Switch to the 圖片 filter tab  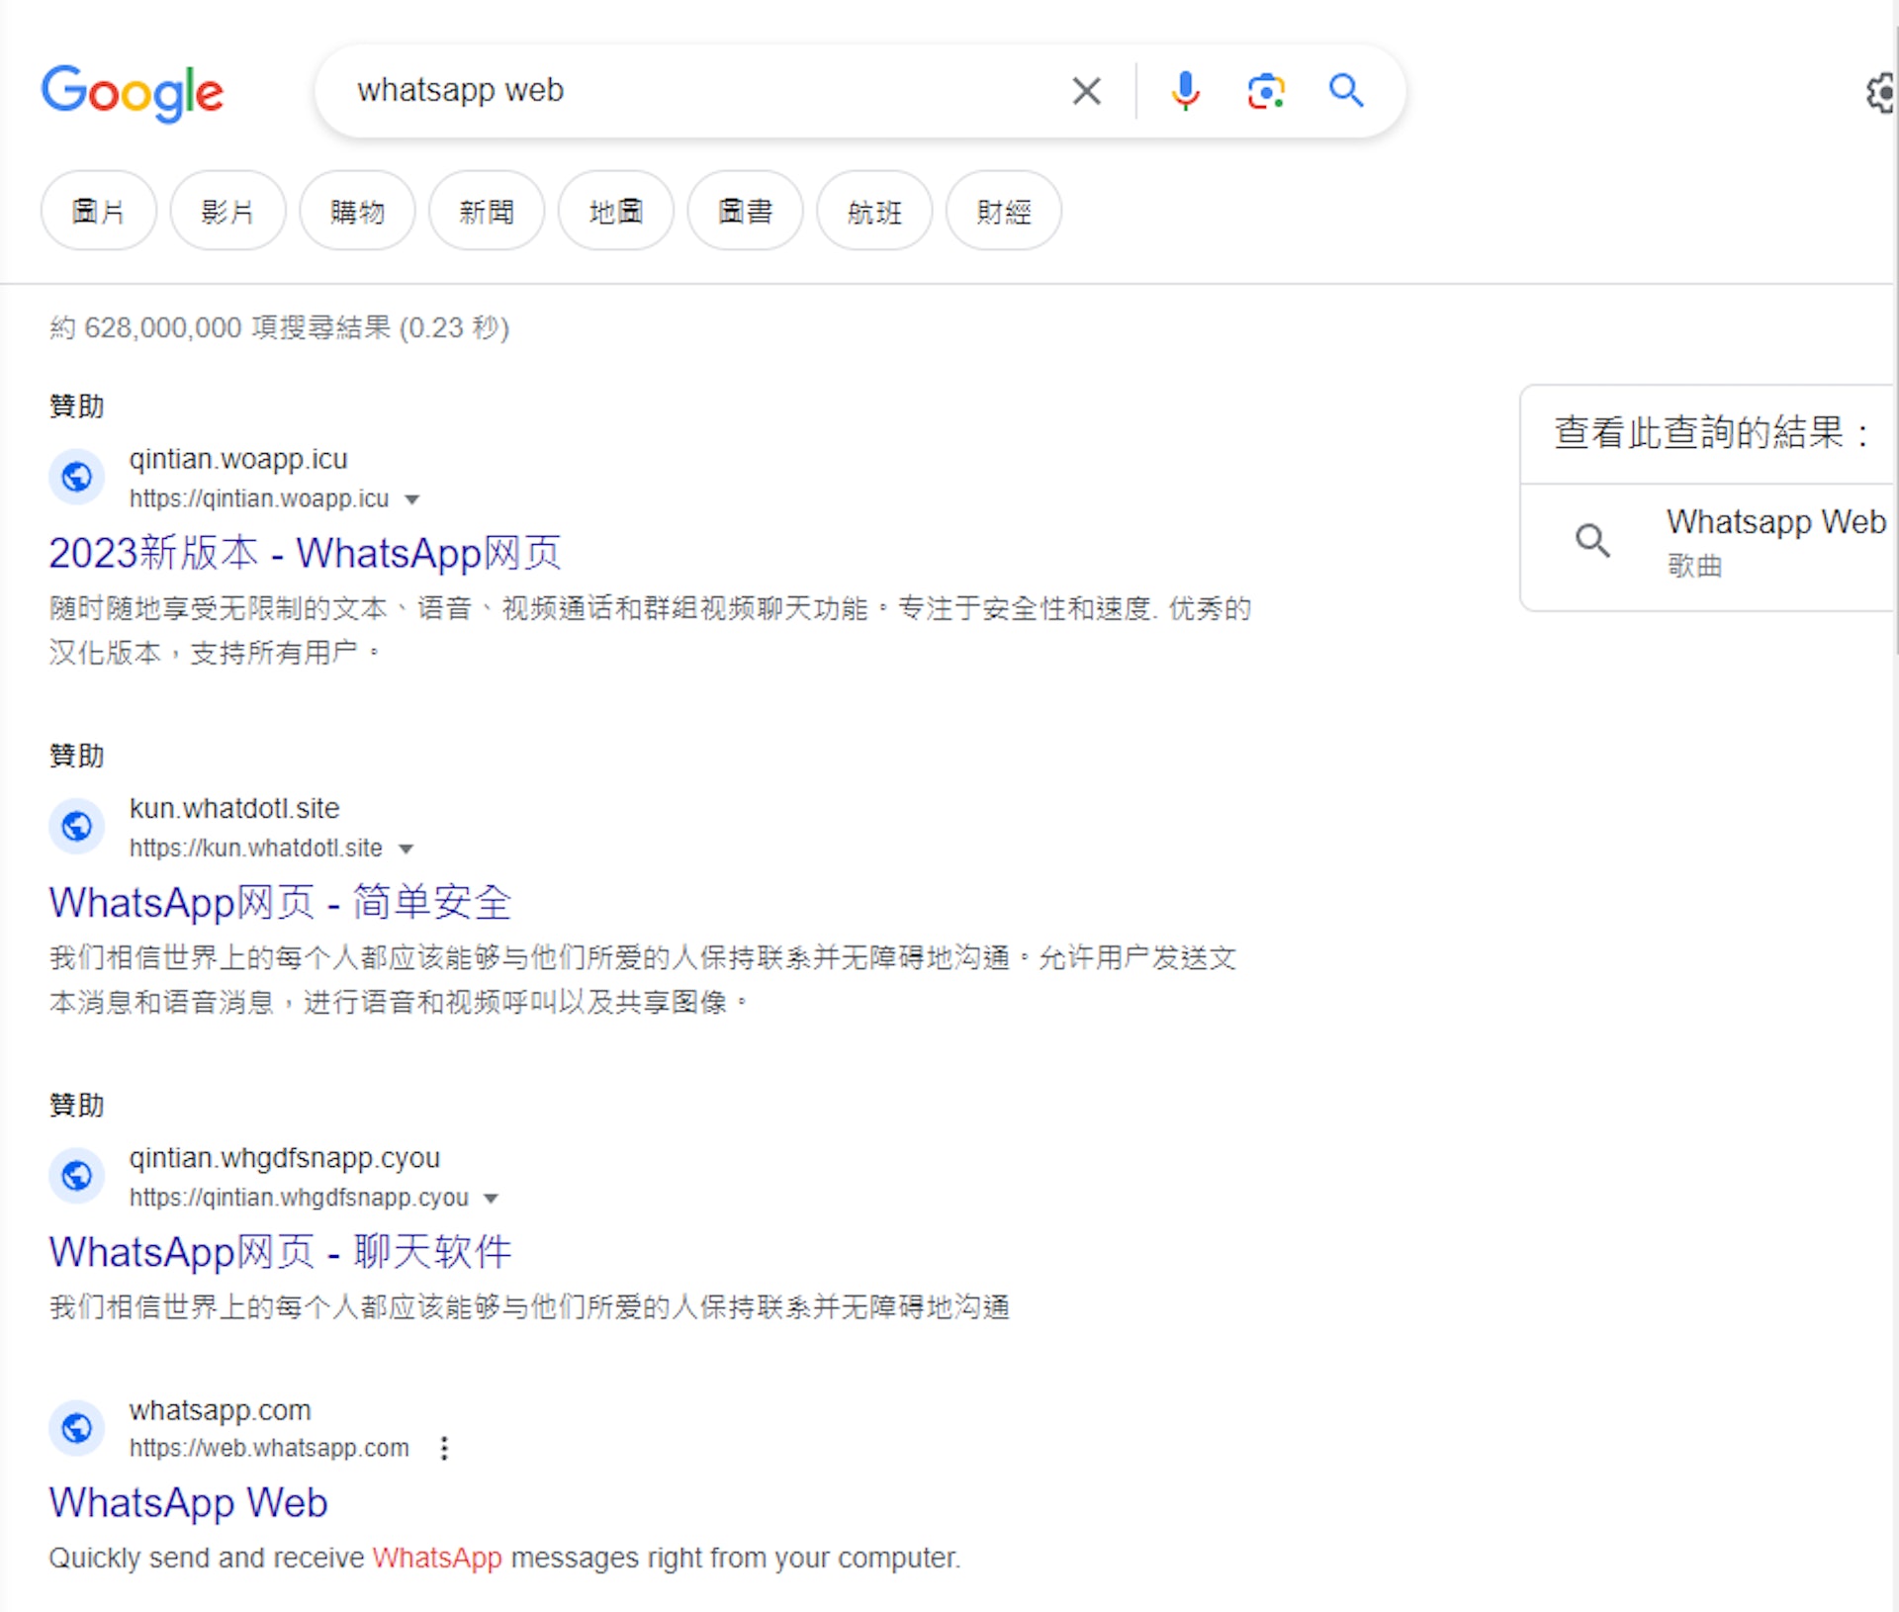(x=98, y=211)
